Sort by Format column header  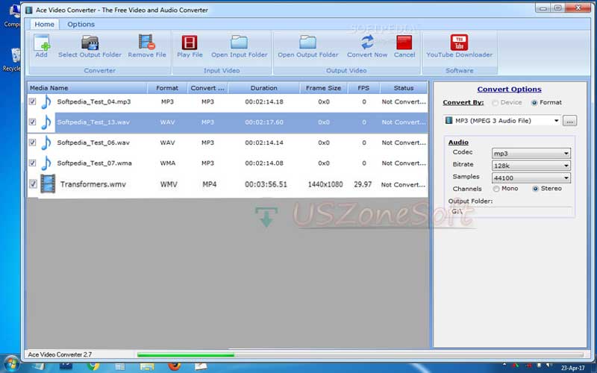coord(167,88)
